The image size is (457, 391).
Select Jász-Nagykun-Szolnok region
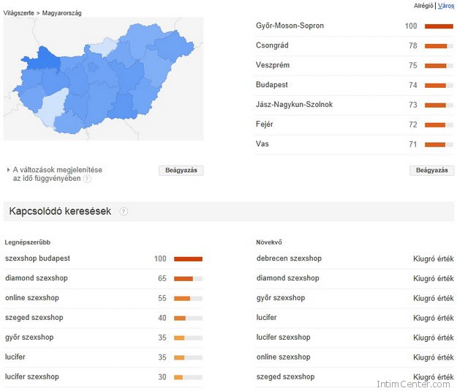(x=294, y=105)
